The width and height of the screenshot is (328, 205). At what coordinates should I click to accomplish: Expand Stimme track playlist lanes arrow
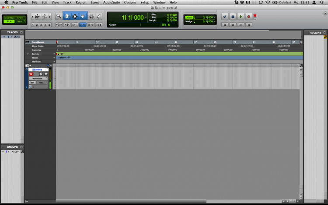pyautogui.click(x=27, y=87)
